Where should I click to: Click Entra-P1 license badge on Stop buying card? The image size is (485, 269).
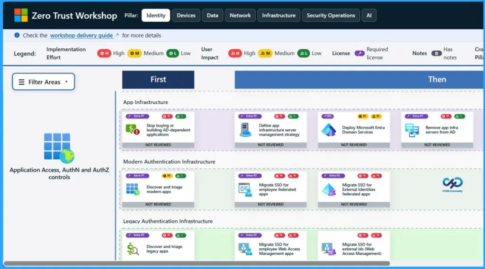(x=137, y=116)
